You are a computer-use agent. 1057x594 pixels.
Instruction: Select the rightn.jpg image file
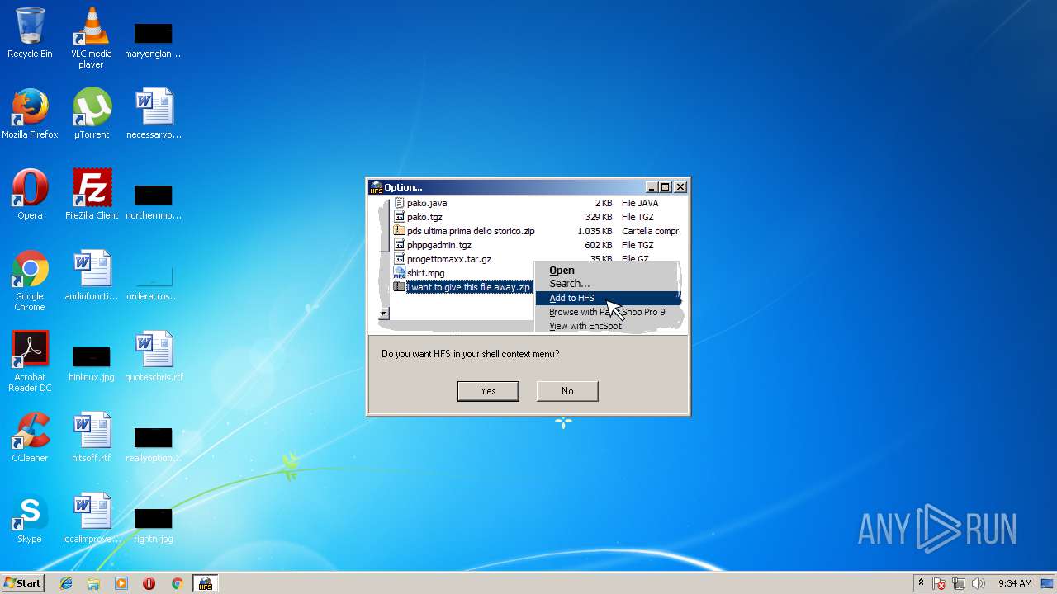153,524
